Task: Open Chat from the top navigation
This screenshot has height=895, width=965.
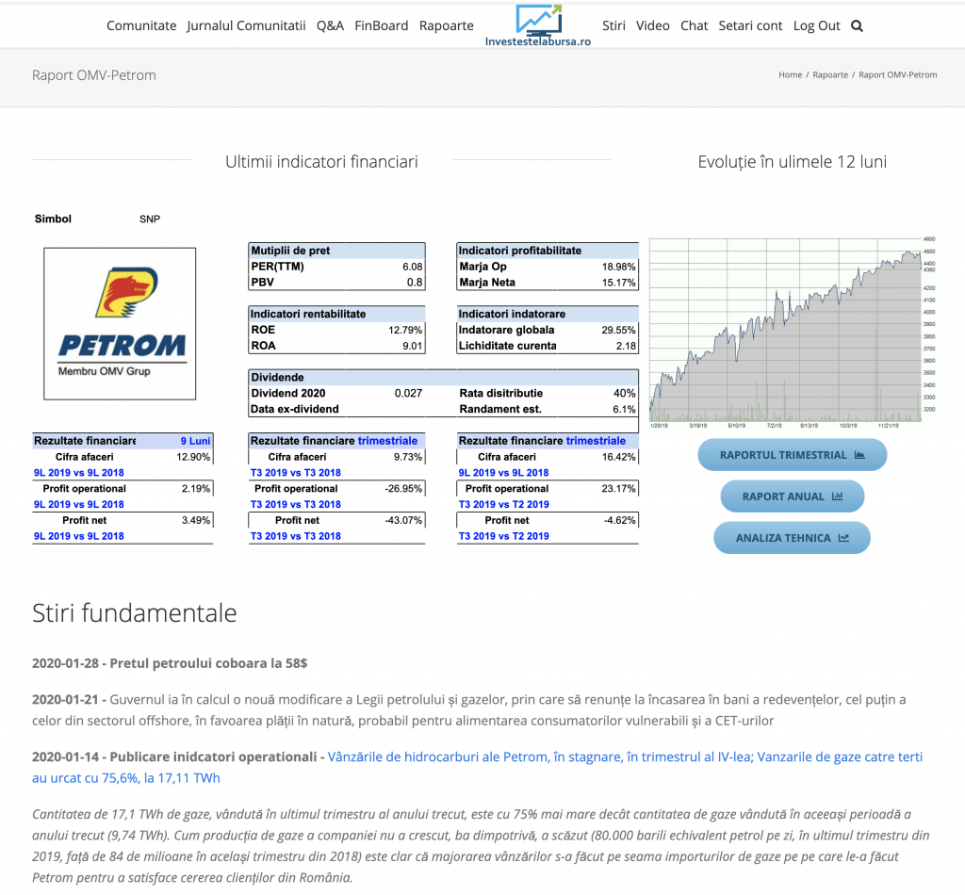Action: pyautogui.click(x=695, y=25)
